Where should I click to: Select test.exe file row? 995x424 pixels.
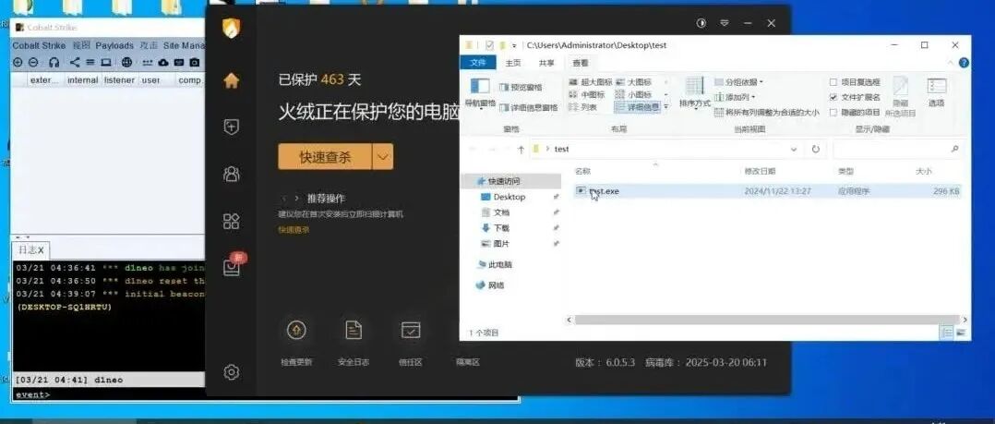click(767, 191)
